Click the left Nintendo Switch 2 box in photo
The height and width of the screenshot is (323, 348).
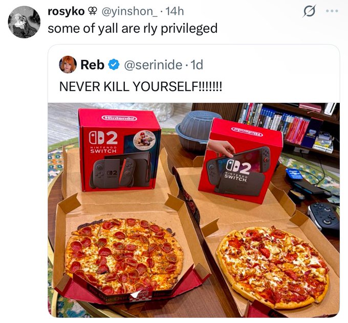(x=119, y=150)
